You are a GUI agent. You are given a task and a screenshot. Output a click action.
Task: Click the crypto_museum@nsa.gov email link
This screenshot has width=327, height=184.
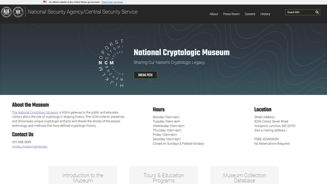coord(30,147)
